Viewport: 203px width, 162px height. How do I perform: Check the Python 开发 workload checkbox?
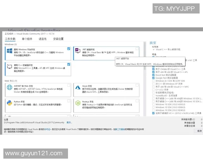69,101
